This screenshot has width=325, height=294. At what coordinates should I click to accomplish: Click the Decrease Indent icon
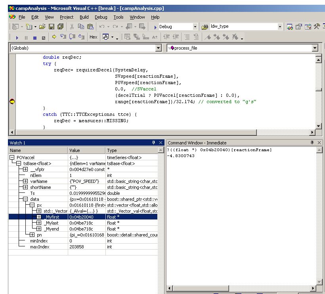point(166,37)
